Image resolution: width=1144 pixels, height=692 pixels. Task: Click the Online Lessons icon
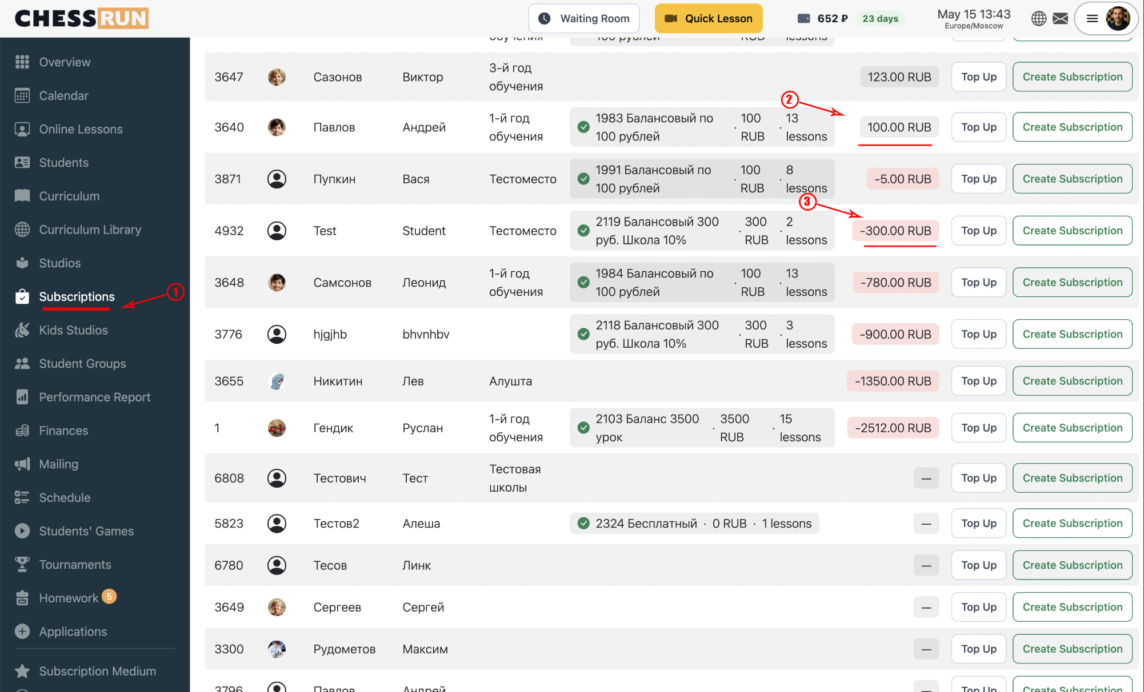tap(22, 129)
